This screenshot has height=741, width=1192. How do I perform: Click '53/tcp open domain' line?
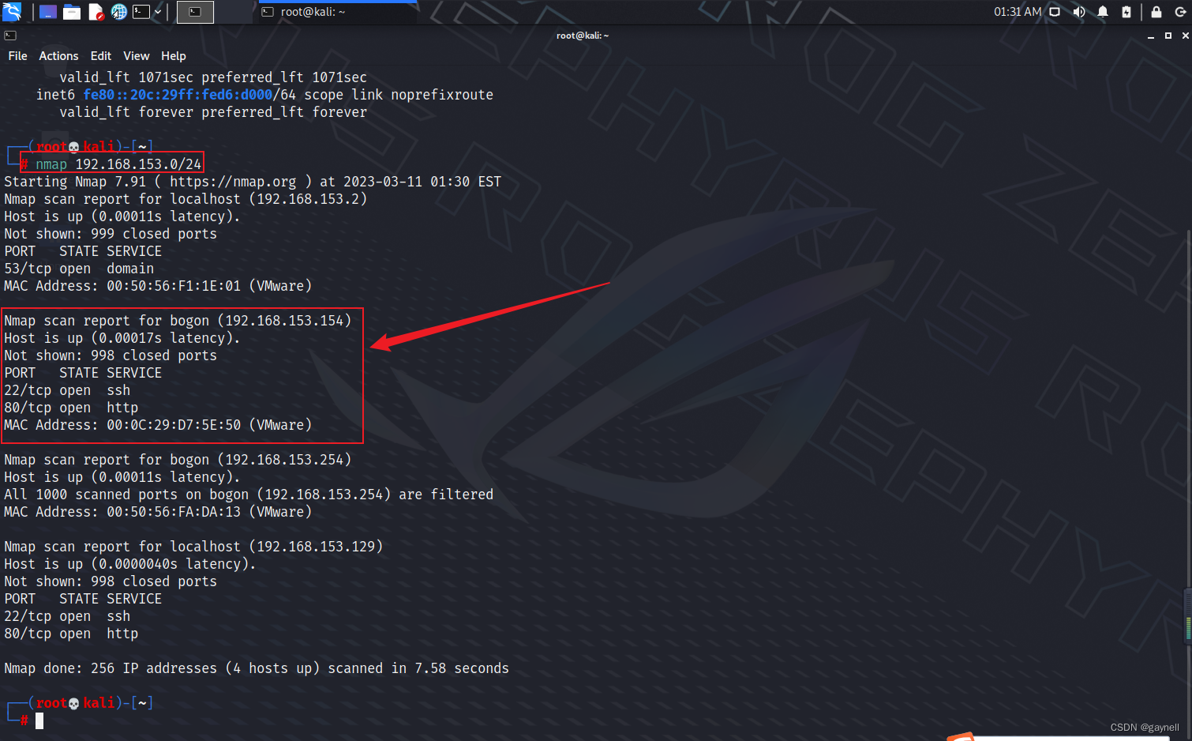tap(79, 269)
